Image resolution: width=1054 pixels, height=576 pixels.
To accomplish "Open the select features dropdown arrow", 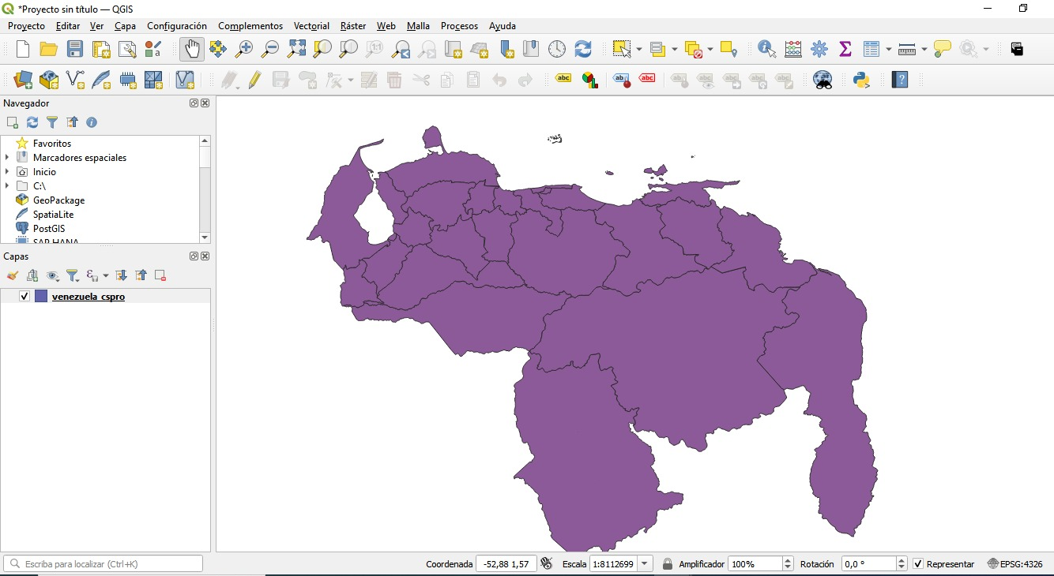I will [x=639, y=50].
